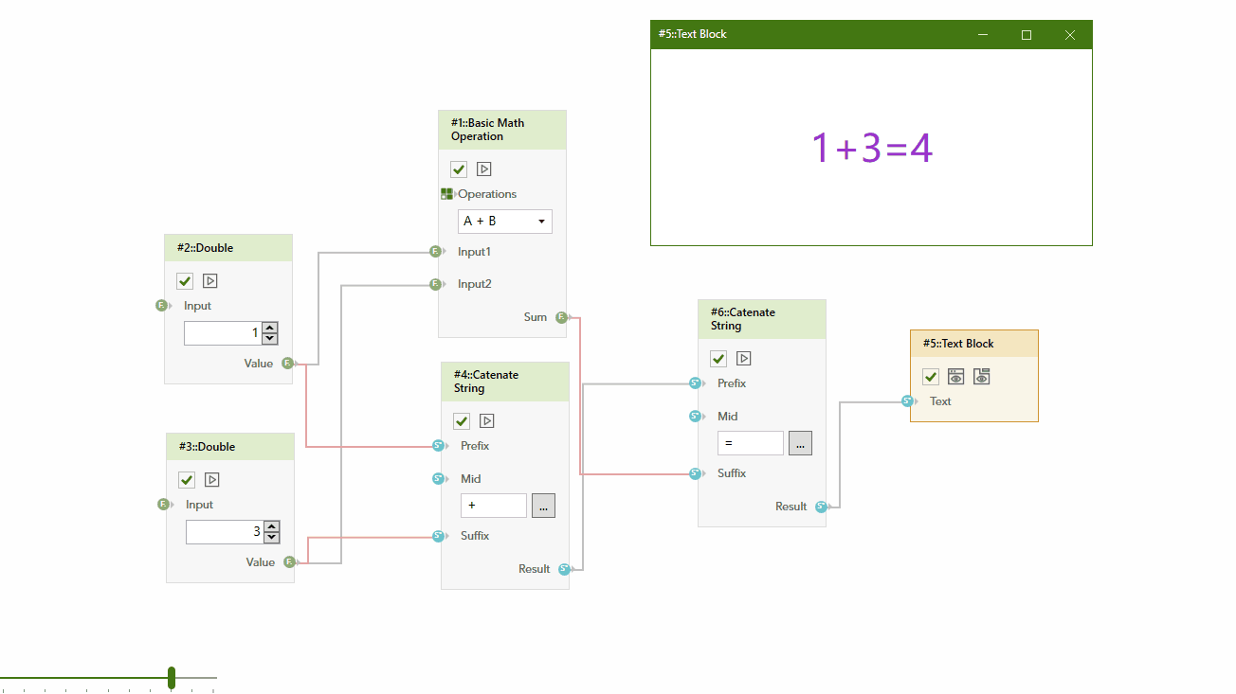Click the Prefix port on #4 Catenate String
Viewport: 1236px width, 694px height.
pos(439,446)
